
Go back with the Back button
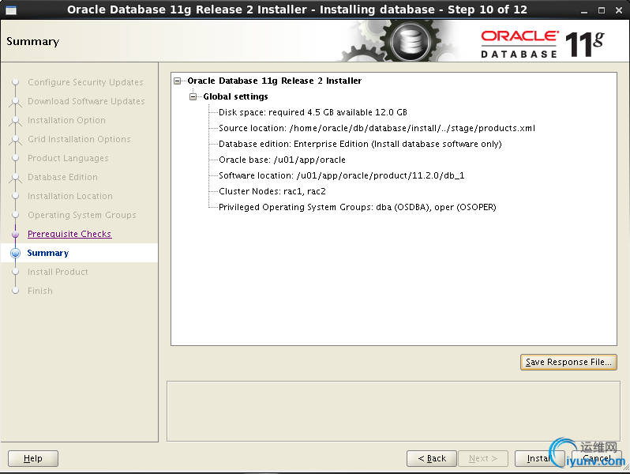point(432,458)
